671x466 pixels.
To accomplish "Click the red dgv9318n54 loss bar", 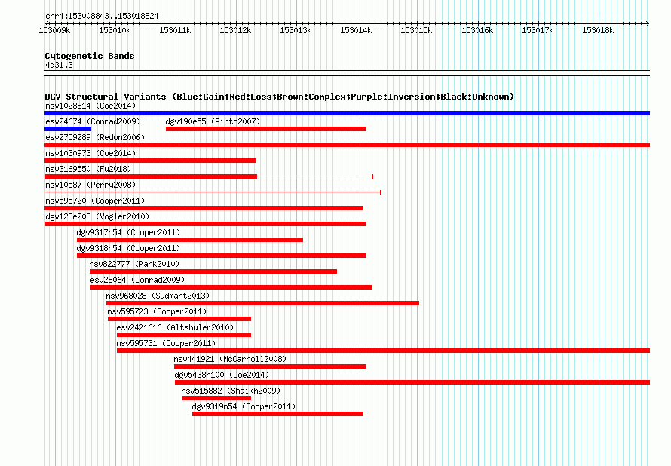I will tap(222, 256).
